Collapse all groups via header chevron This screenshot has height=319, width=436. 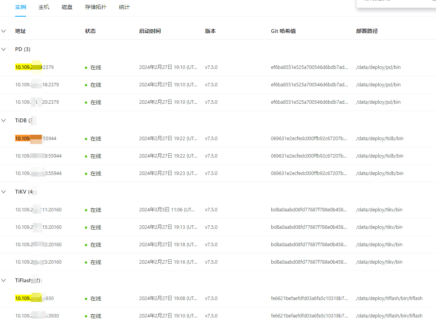[3, 31]
